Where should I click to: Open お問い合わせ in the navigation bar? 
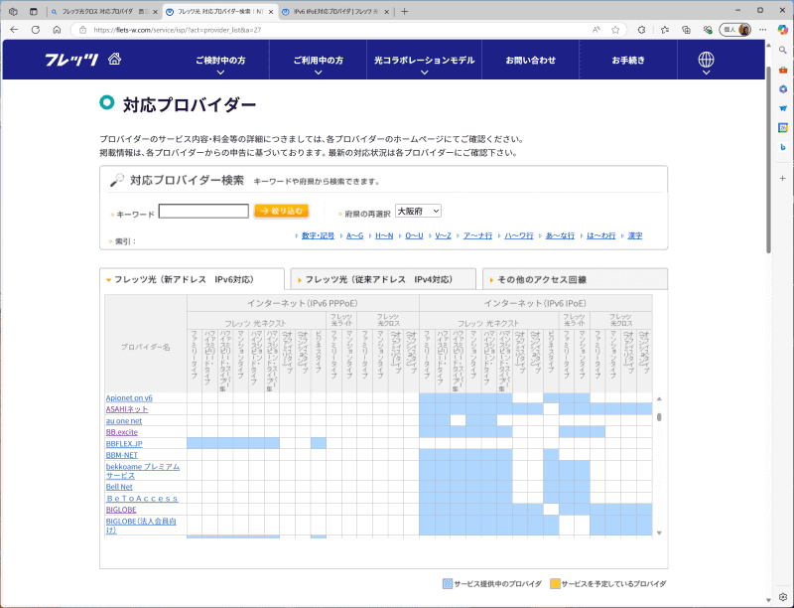[530, 61]
